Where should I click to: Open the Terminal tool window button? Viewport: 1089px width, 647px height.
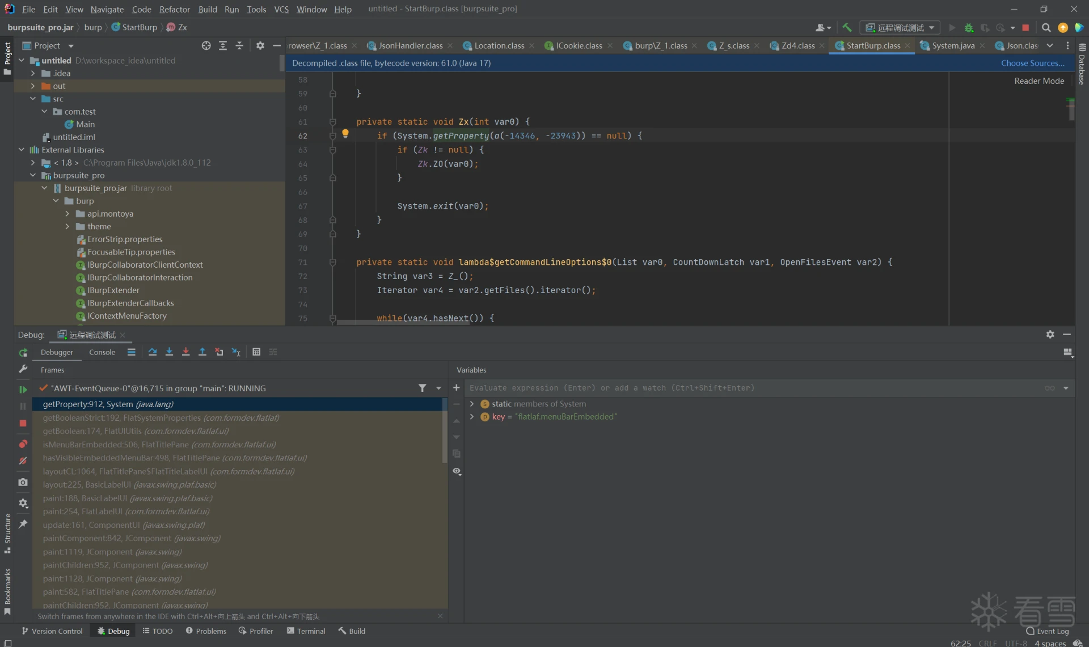(306, 631)
